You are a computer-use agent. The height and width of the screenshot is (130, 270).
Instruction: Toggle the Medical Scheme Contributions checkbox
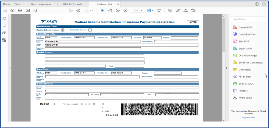coord(63,30)
